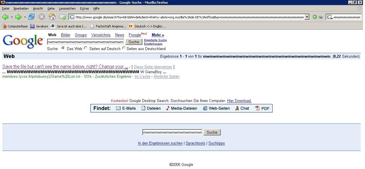The width and height of the screenshot is (365, 169).
Task: Open In den Ergebnissen suchen link
Action: point(160,143)
